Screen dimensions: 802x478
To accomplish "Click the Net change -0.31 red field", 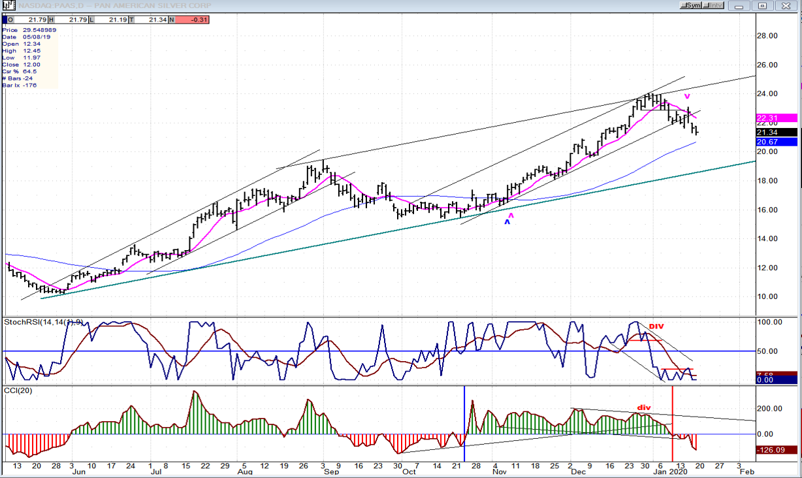I will [189, 20].
